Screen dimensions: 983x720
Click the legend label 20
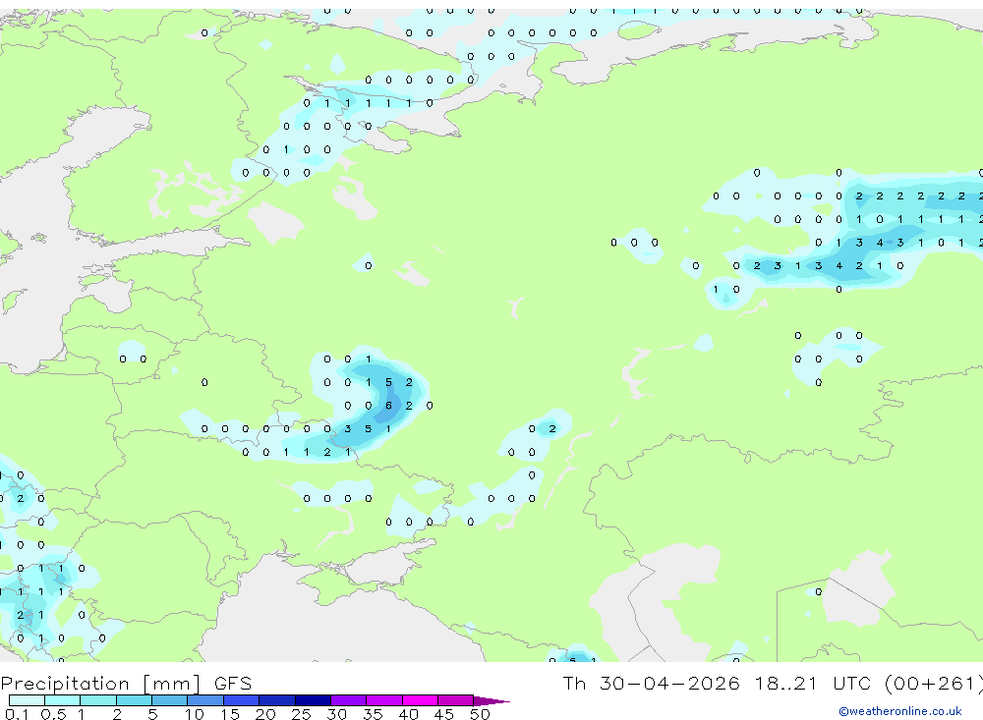(x=265, y=714)
